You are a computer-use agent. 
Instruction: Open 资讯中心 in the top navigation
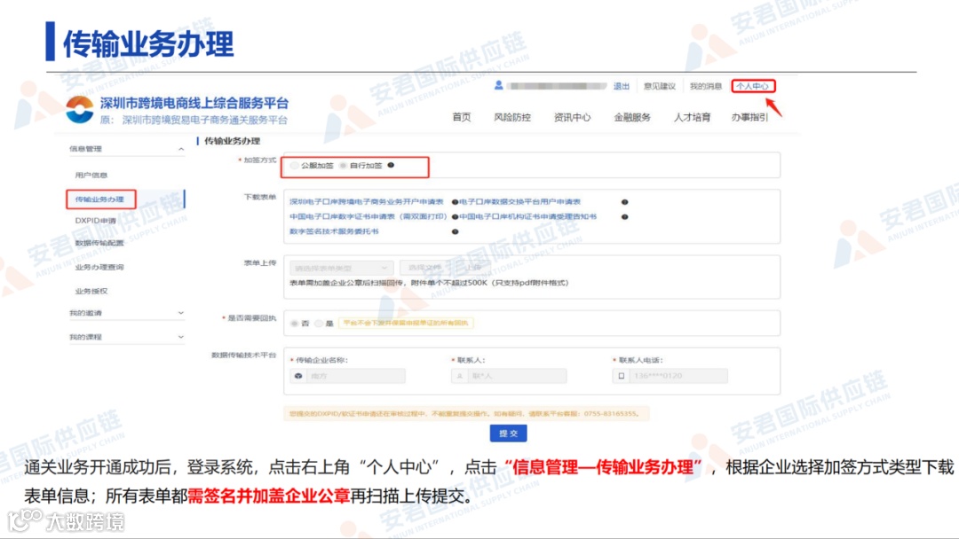click(x=572, y=117)
